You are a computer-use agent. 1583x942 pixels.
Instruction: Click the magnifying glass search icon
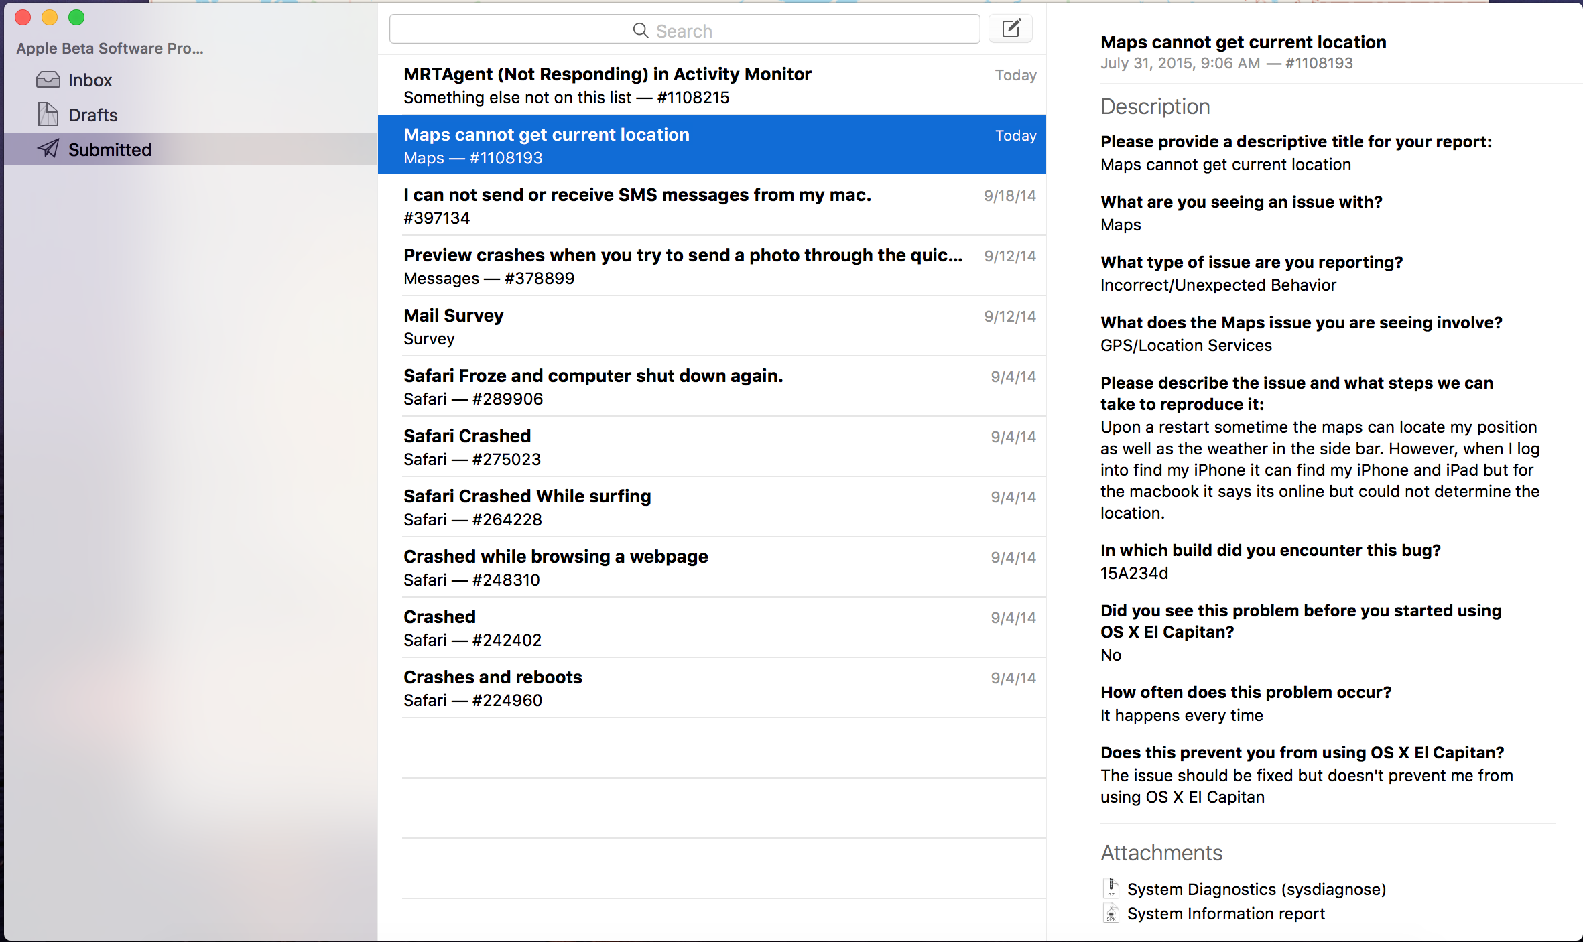(641, 31)
